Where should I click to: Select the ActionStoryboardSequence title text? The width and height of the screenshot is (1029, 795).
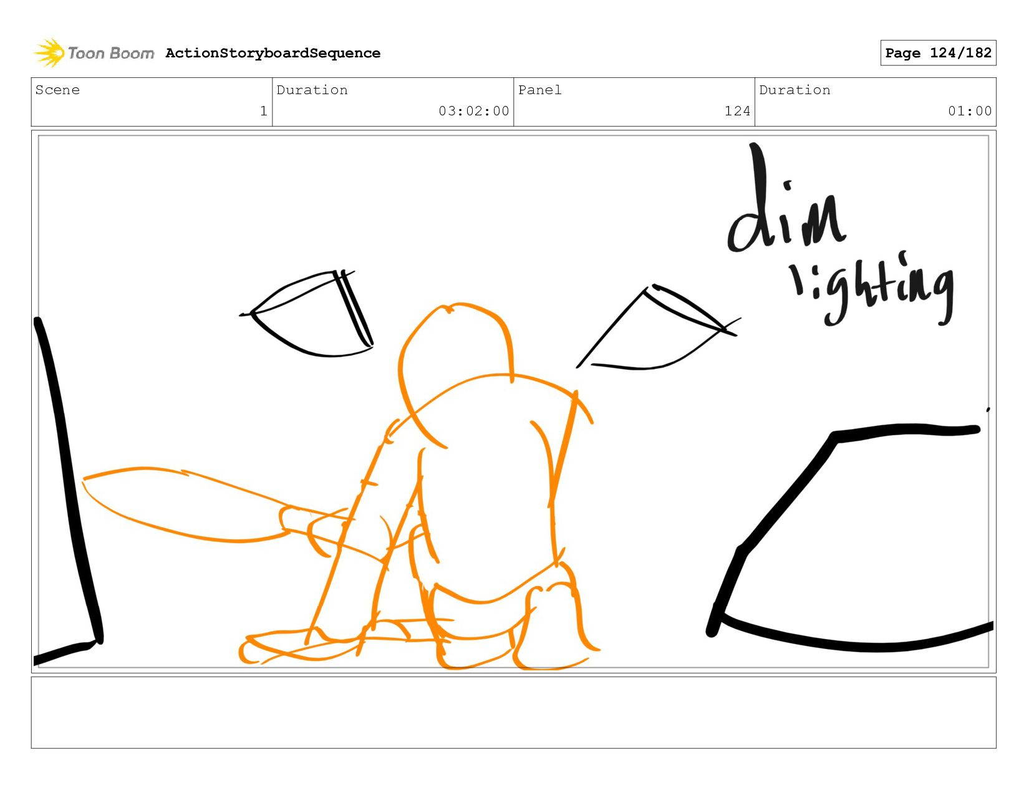[273, 53]
